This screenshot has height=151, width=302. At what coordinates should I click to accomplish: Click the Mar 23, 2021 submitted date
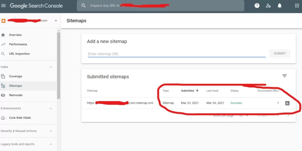pos(190,103)
